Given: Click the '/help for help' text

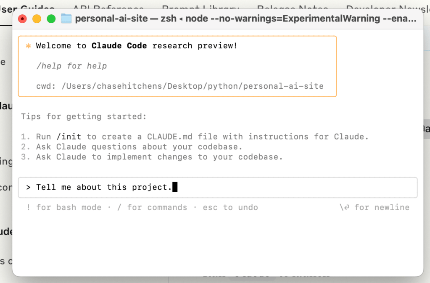Looking at the screenshot, I should (x=71, y=66).
